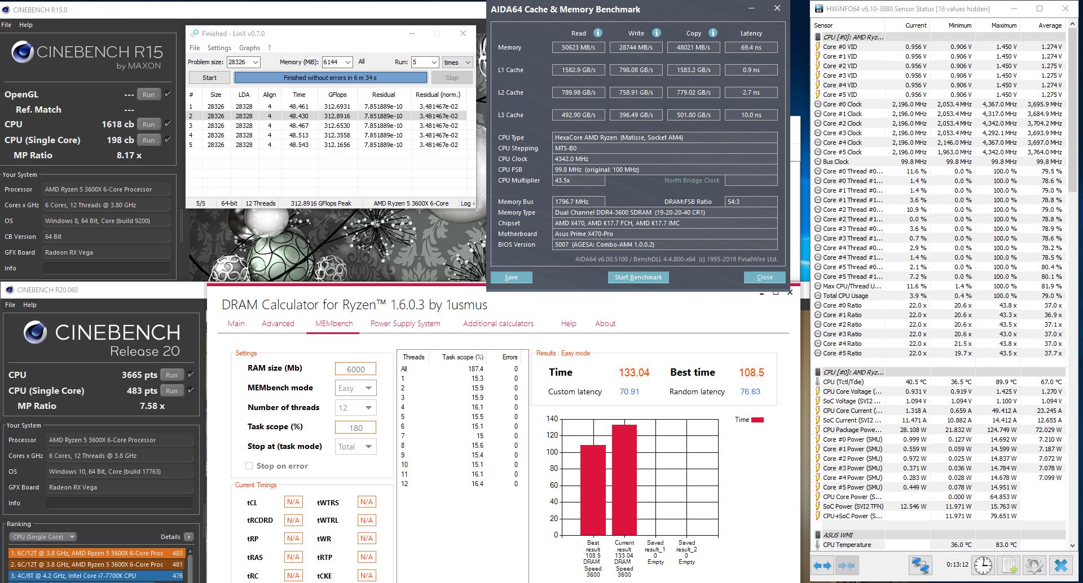Click the Task scope (%) input field

tap(355, 428)
